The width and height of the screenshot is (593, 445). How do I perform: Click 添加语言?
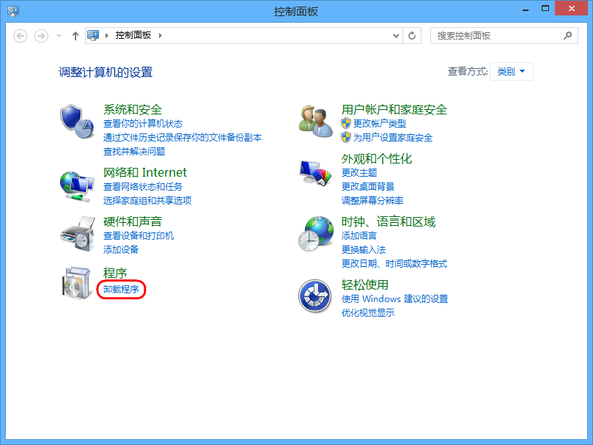coord(359,236)
